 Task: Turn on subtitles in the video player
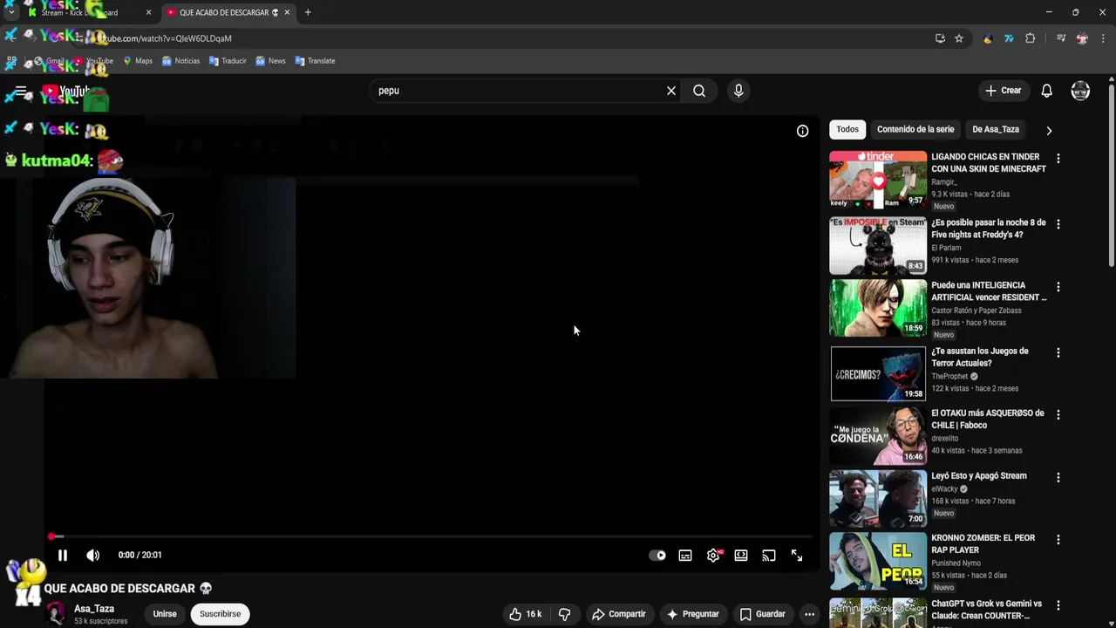(685, 556)
